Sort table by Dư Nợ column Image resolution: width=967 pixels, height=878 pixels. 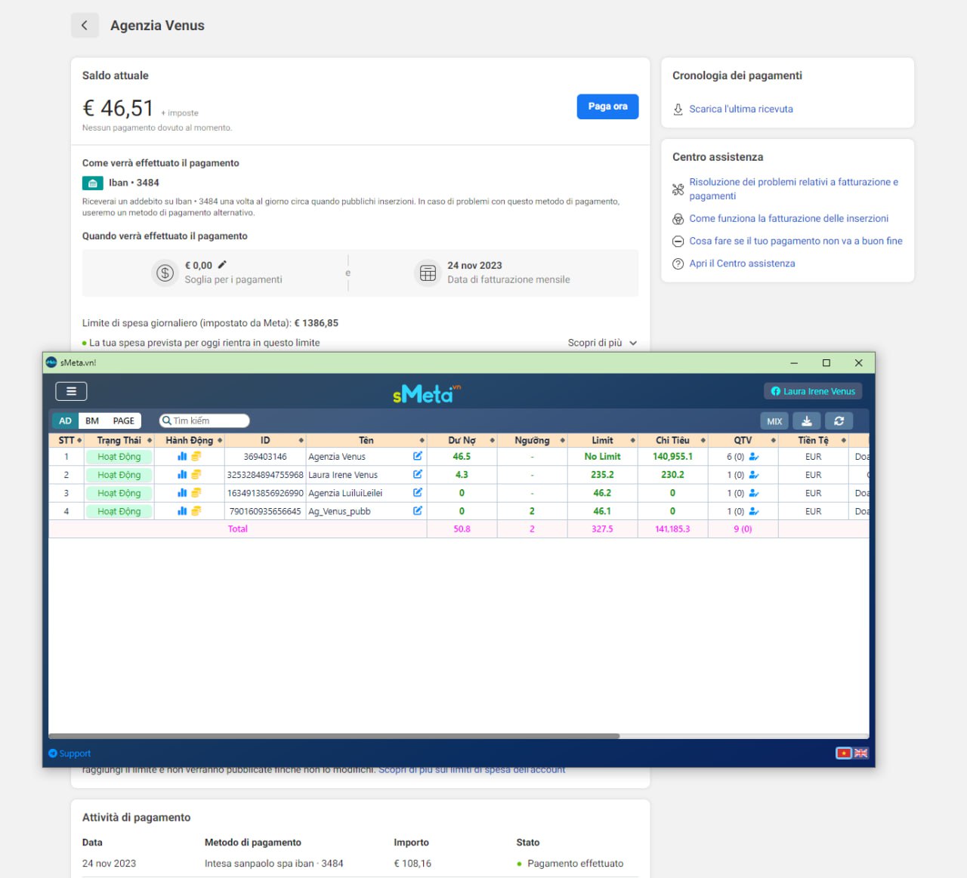tap(462, 440)
